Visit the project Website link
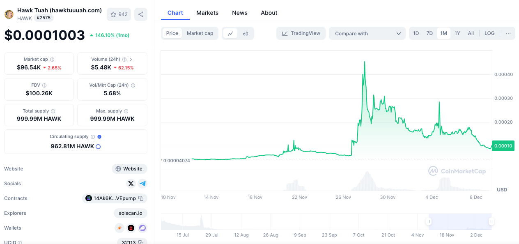This screenshot has width=519, height=244. 129,169
